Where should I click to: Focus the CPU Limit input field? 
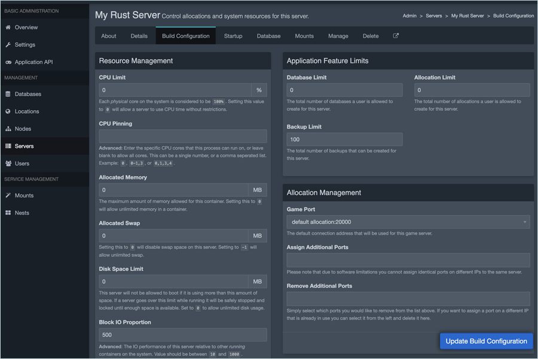(x=175, y=90)
